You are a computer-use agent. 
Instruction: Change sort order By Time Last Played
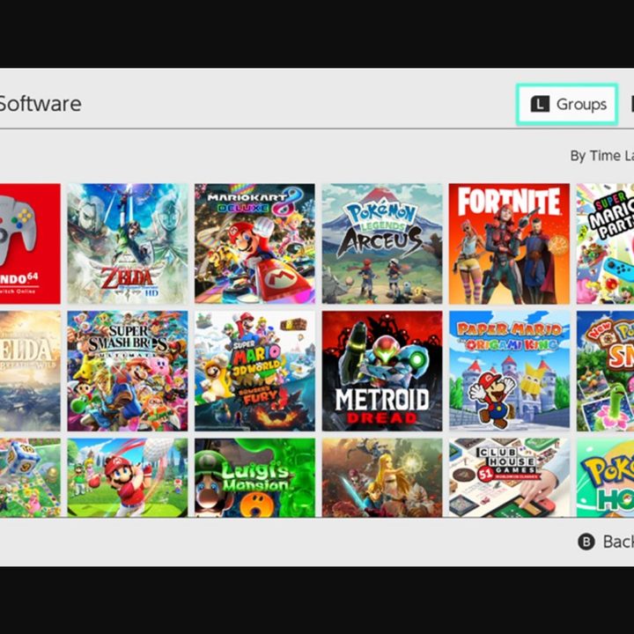602,156
